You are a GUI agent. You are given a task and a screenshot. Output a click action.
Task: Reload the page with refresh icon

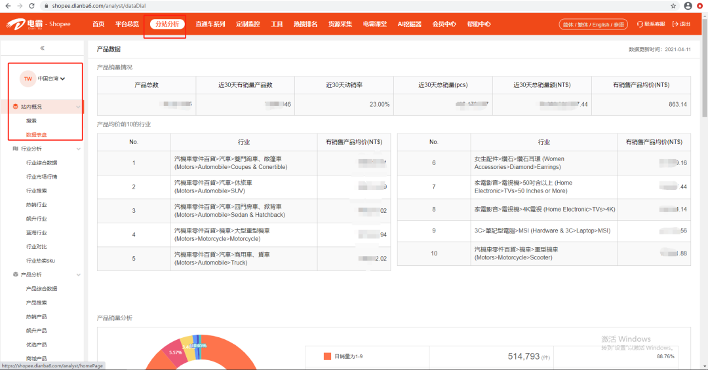pos(31,6)
